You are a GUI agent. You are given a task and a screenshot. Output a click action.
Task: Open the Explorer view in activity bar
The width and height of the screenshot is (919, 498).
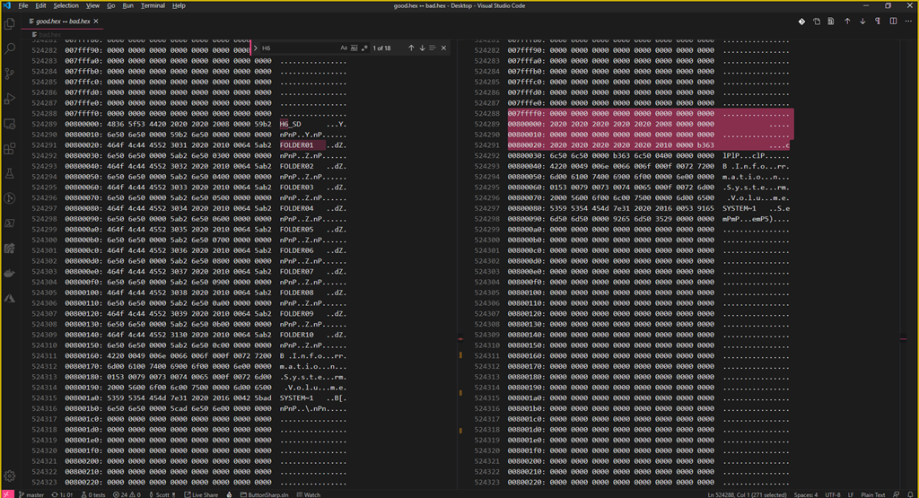(x=10, y=24)
